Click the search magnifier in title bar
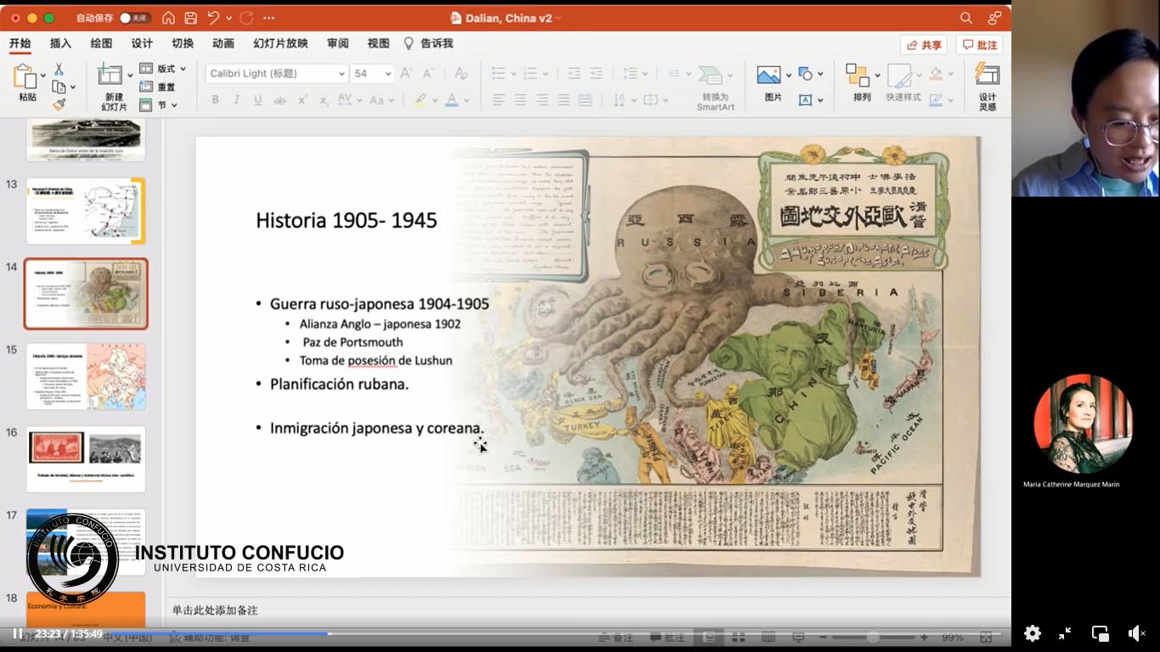Screen dimensions: 1160x652 [966, 18]
